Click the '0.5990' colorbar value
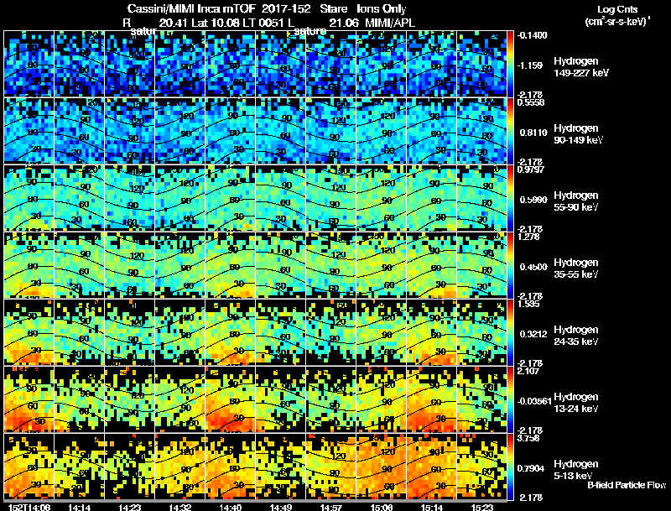Screen dimensions: 671x511 [533, 200]
